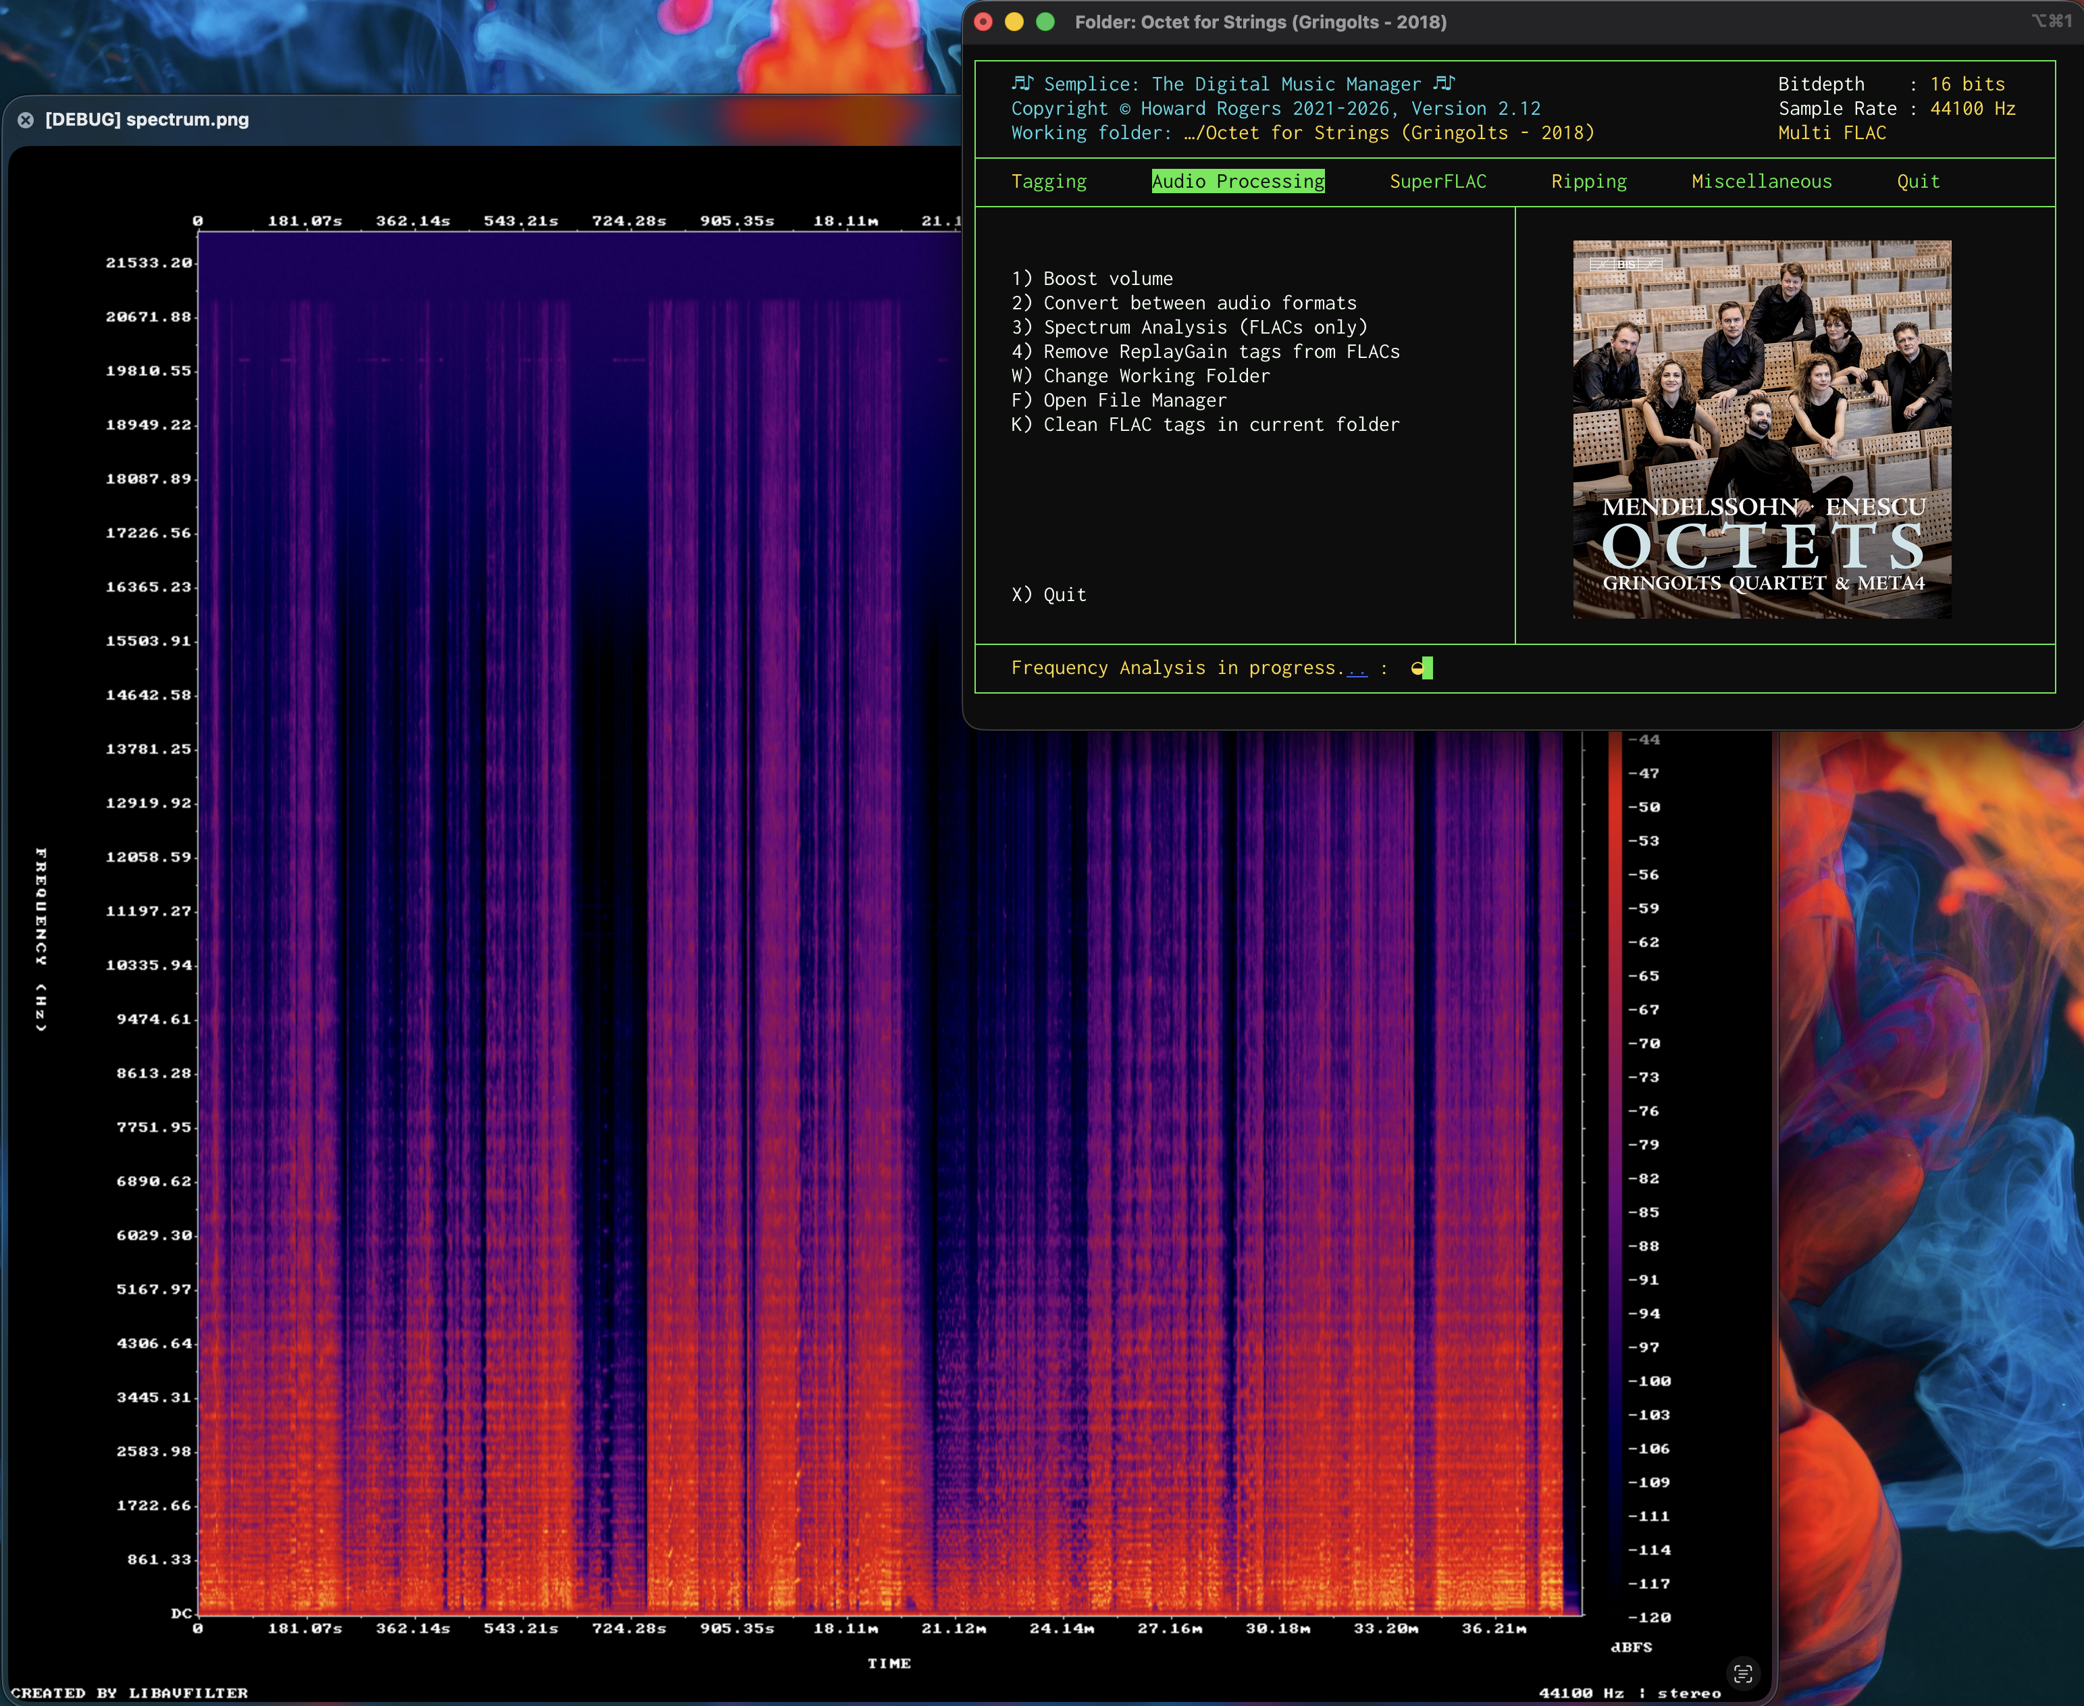Click the Live Text scan icon

(1743, 1674)
